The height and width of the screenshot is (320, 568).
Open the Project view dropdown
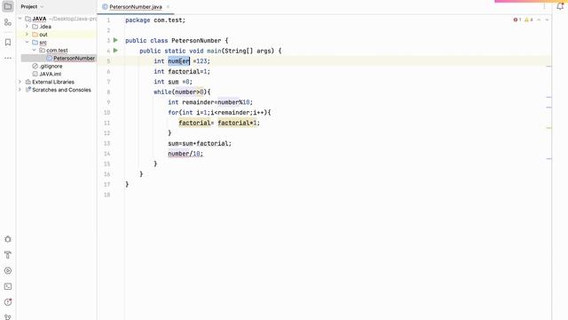(x=32, y=6)
